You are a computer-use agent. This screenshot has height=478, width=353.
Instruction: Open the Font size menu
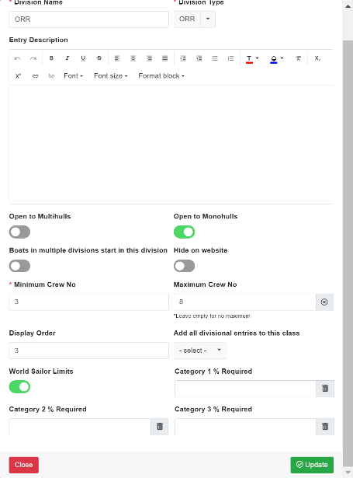tap(110, 76)
